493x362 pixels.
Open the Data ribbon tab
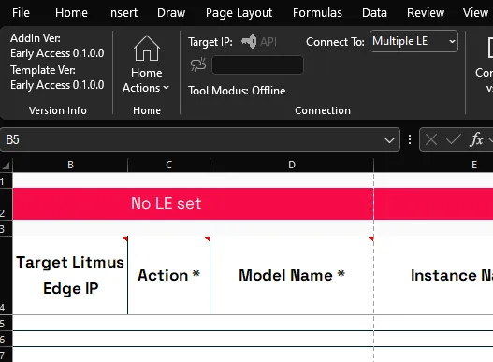pos(374,13)
